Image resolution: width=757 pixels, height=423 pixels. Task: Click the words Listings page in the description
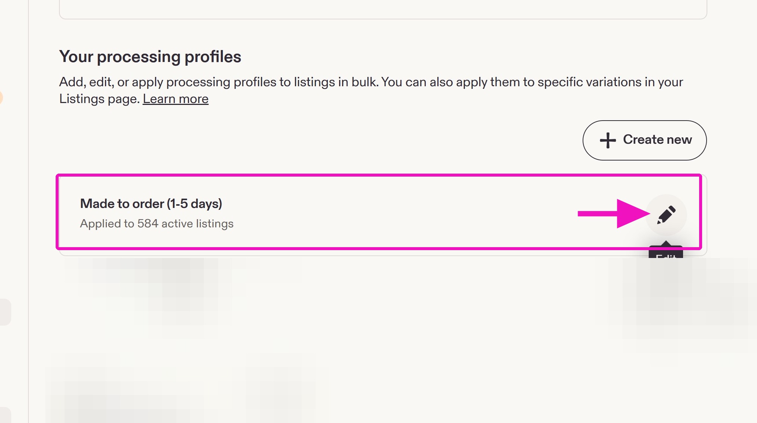click(x=99, y=99)
